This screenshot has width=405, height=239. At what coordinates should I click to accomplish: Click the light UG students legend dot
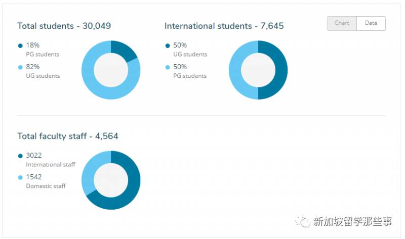point(20,67)
